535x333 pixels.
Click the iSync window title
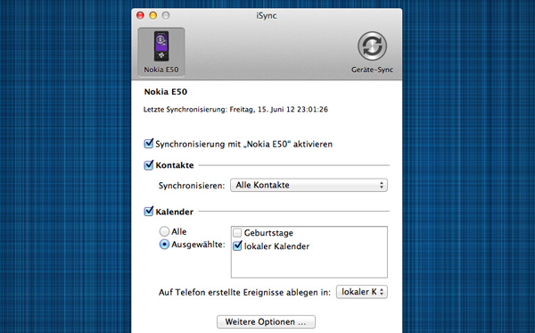[267, 16]
